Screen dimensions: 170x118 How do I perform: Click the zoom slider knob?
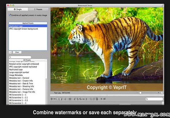[x=140, y=93]
